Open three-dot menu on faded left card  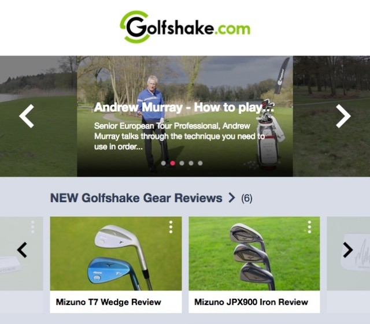click(x=33, y=227)
